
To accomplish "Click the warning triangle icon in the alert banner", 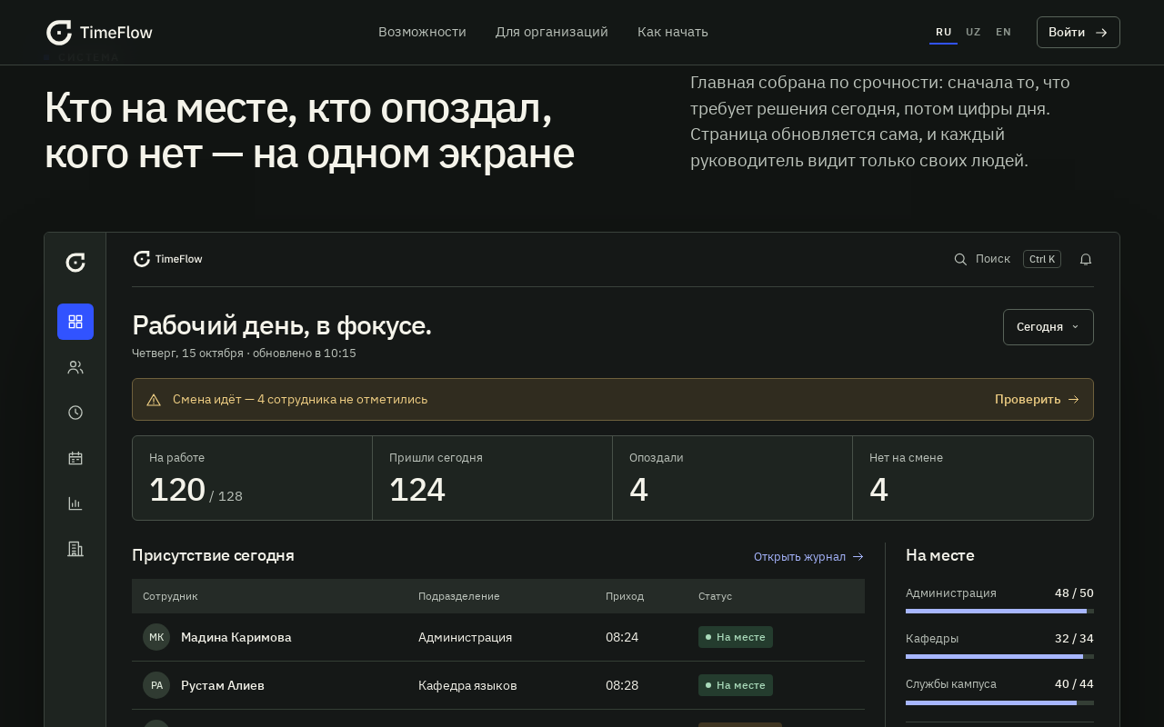I will click(x=154, y=400).
